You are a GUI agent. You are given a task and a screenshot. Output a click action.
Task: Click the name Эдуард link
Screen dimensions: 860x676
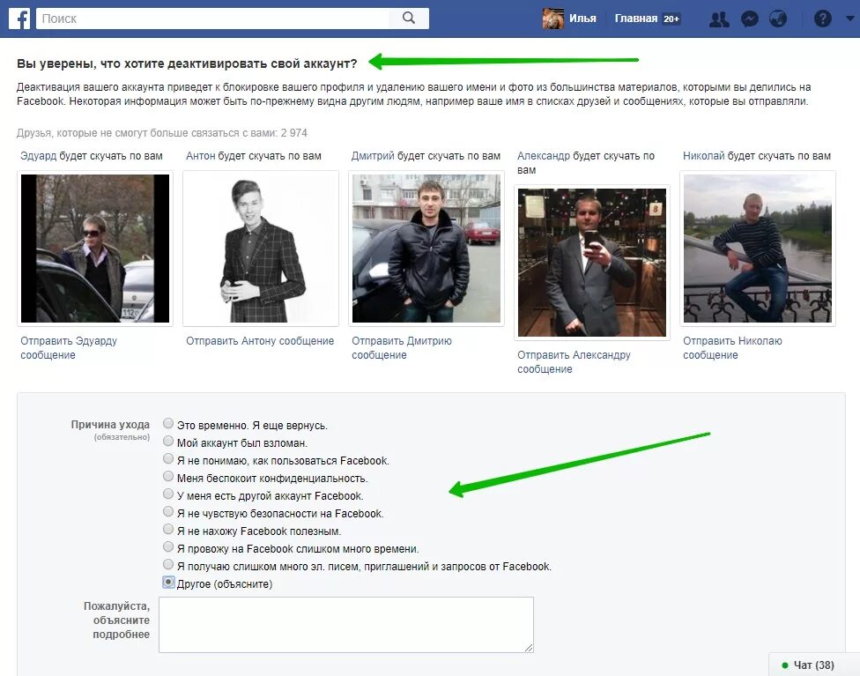pyautogui.click(x=39, y=156)
